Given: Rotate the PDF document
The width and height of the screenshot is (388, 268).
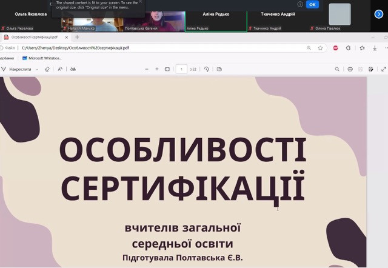Looking at the screenshot, I should pyautogui.click(x=207, y=69).
